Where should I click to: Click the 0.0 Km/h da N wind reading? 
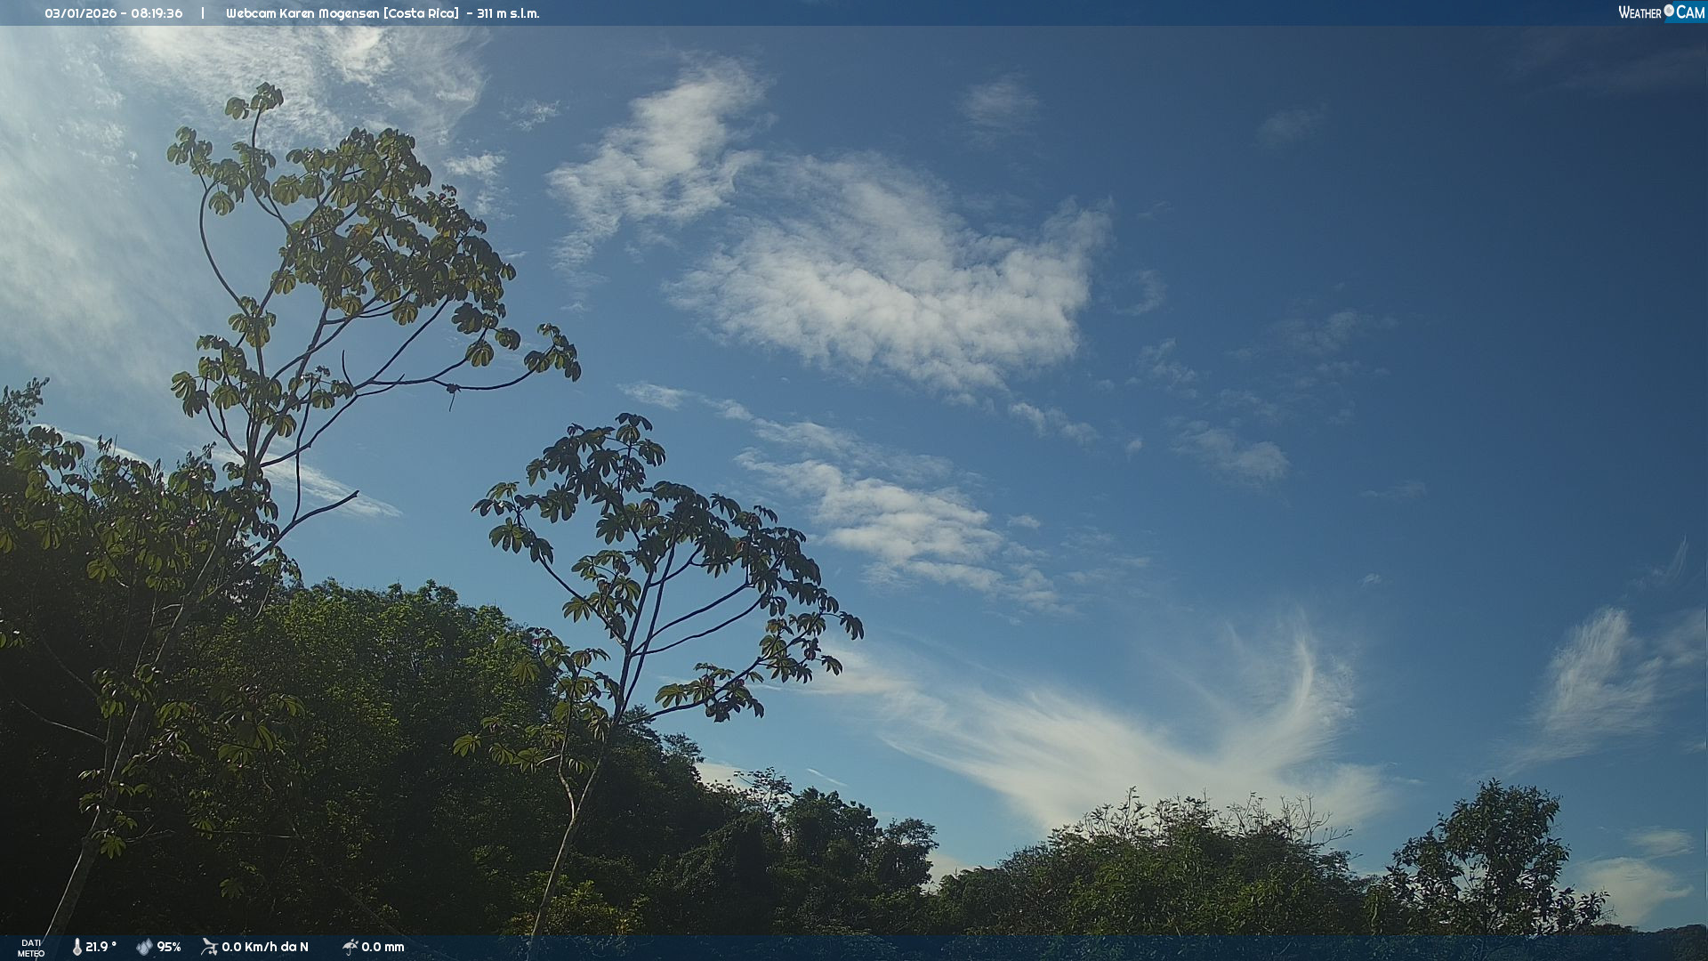pyautogui.click(x=265, y=947)
